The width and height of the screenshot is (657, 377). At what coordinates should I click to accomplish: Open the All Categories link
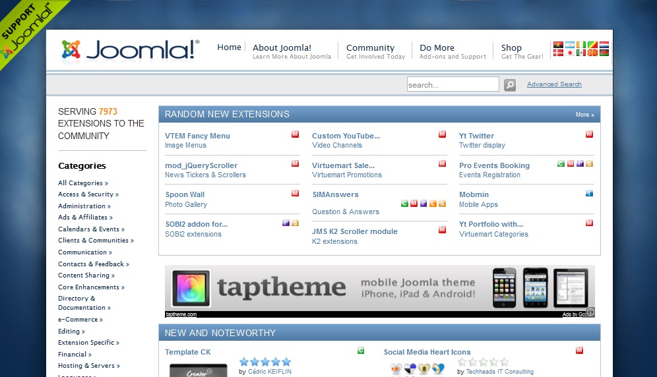(83, 183)
